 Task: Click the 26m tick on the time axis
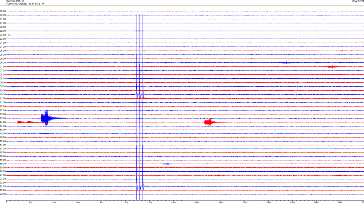pos(316,202)
